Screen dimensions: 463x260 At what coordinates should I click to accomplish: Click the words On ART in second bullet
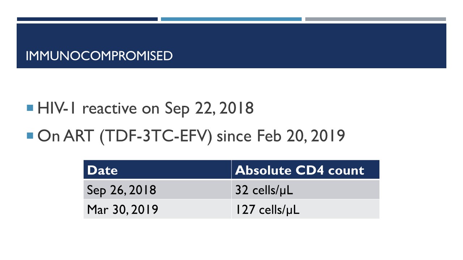[66, 137]
